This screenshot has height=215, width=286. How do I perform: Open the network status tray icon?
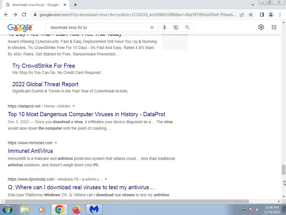(244, 210)
